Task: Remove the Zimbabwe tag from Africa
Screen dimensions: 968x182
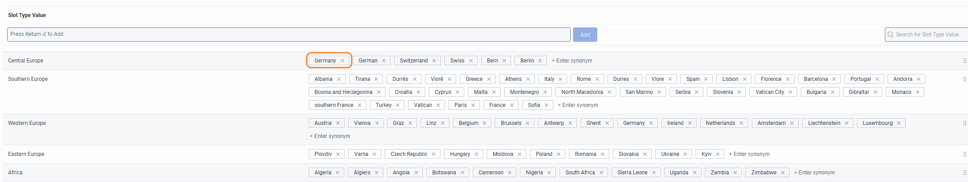Action: tap(782, 173)
